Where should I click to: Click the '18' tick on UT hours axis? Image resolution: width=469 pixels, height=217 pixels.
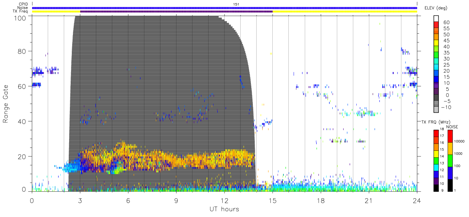point(321,200)
